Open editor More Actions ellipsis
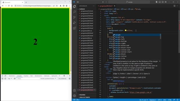180x101 pixels. click(177, 6)
